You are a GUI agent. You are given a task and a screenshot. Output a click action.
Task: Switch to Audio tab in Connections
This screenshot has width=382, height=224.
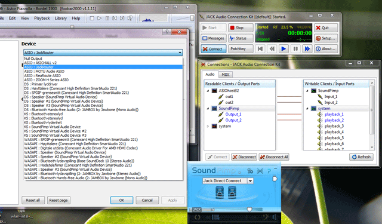(210, 74)
